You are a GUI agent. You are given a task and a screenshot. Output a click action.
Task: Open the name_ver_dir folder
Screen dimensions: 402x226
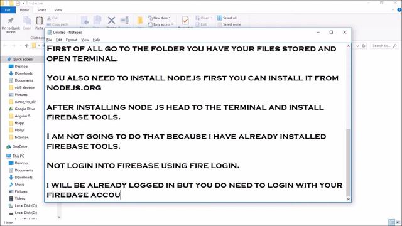click(x=25, y=102)
